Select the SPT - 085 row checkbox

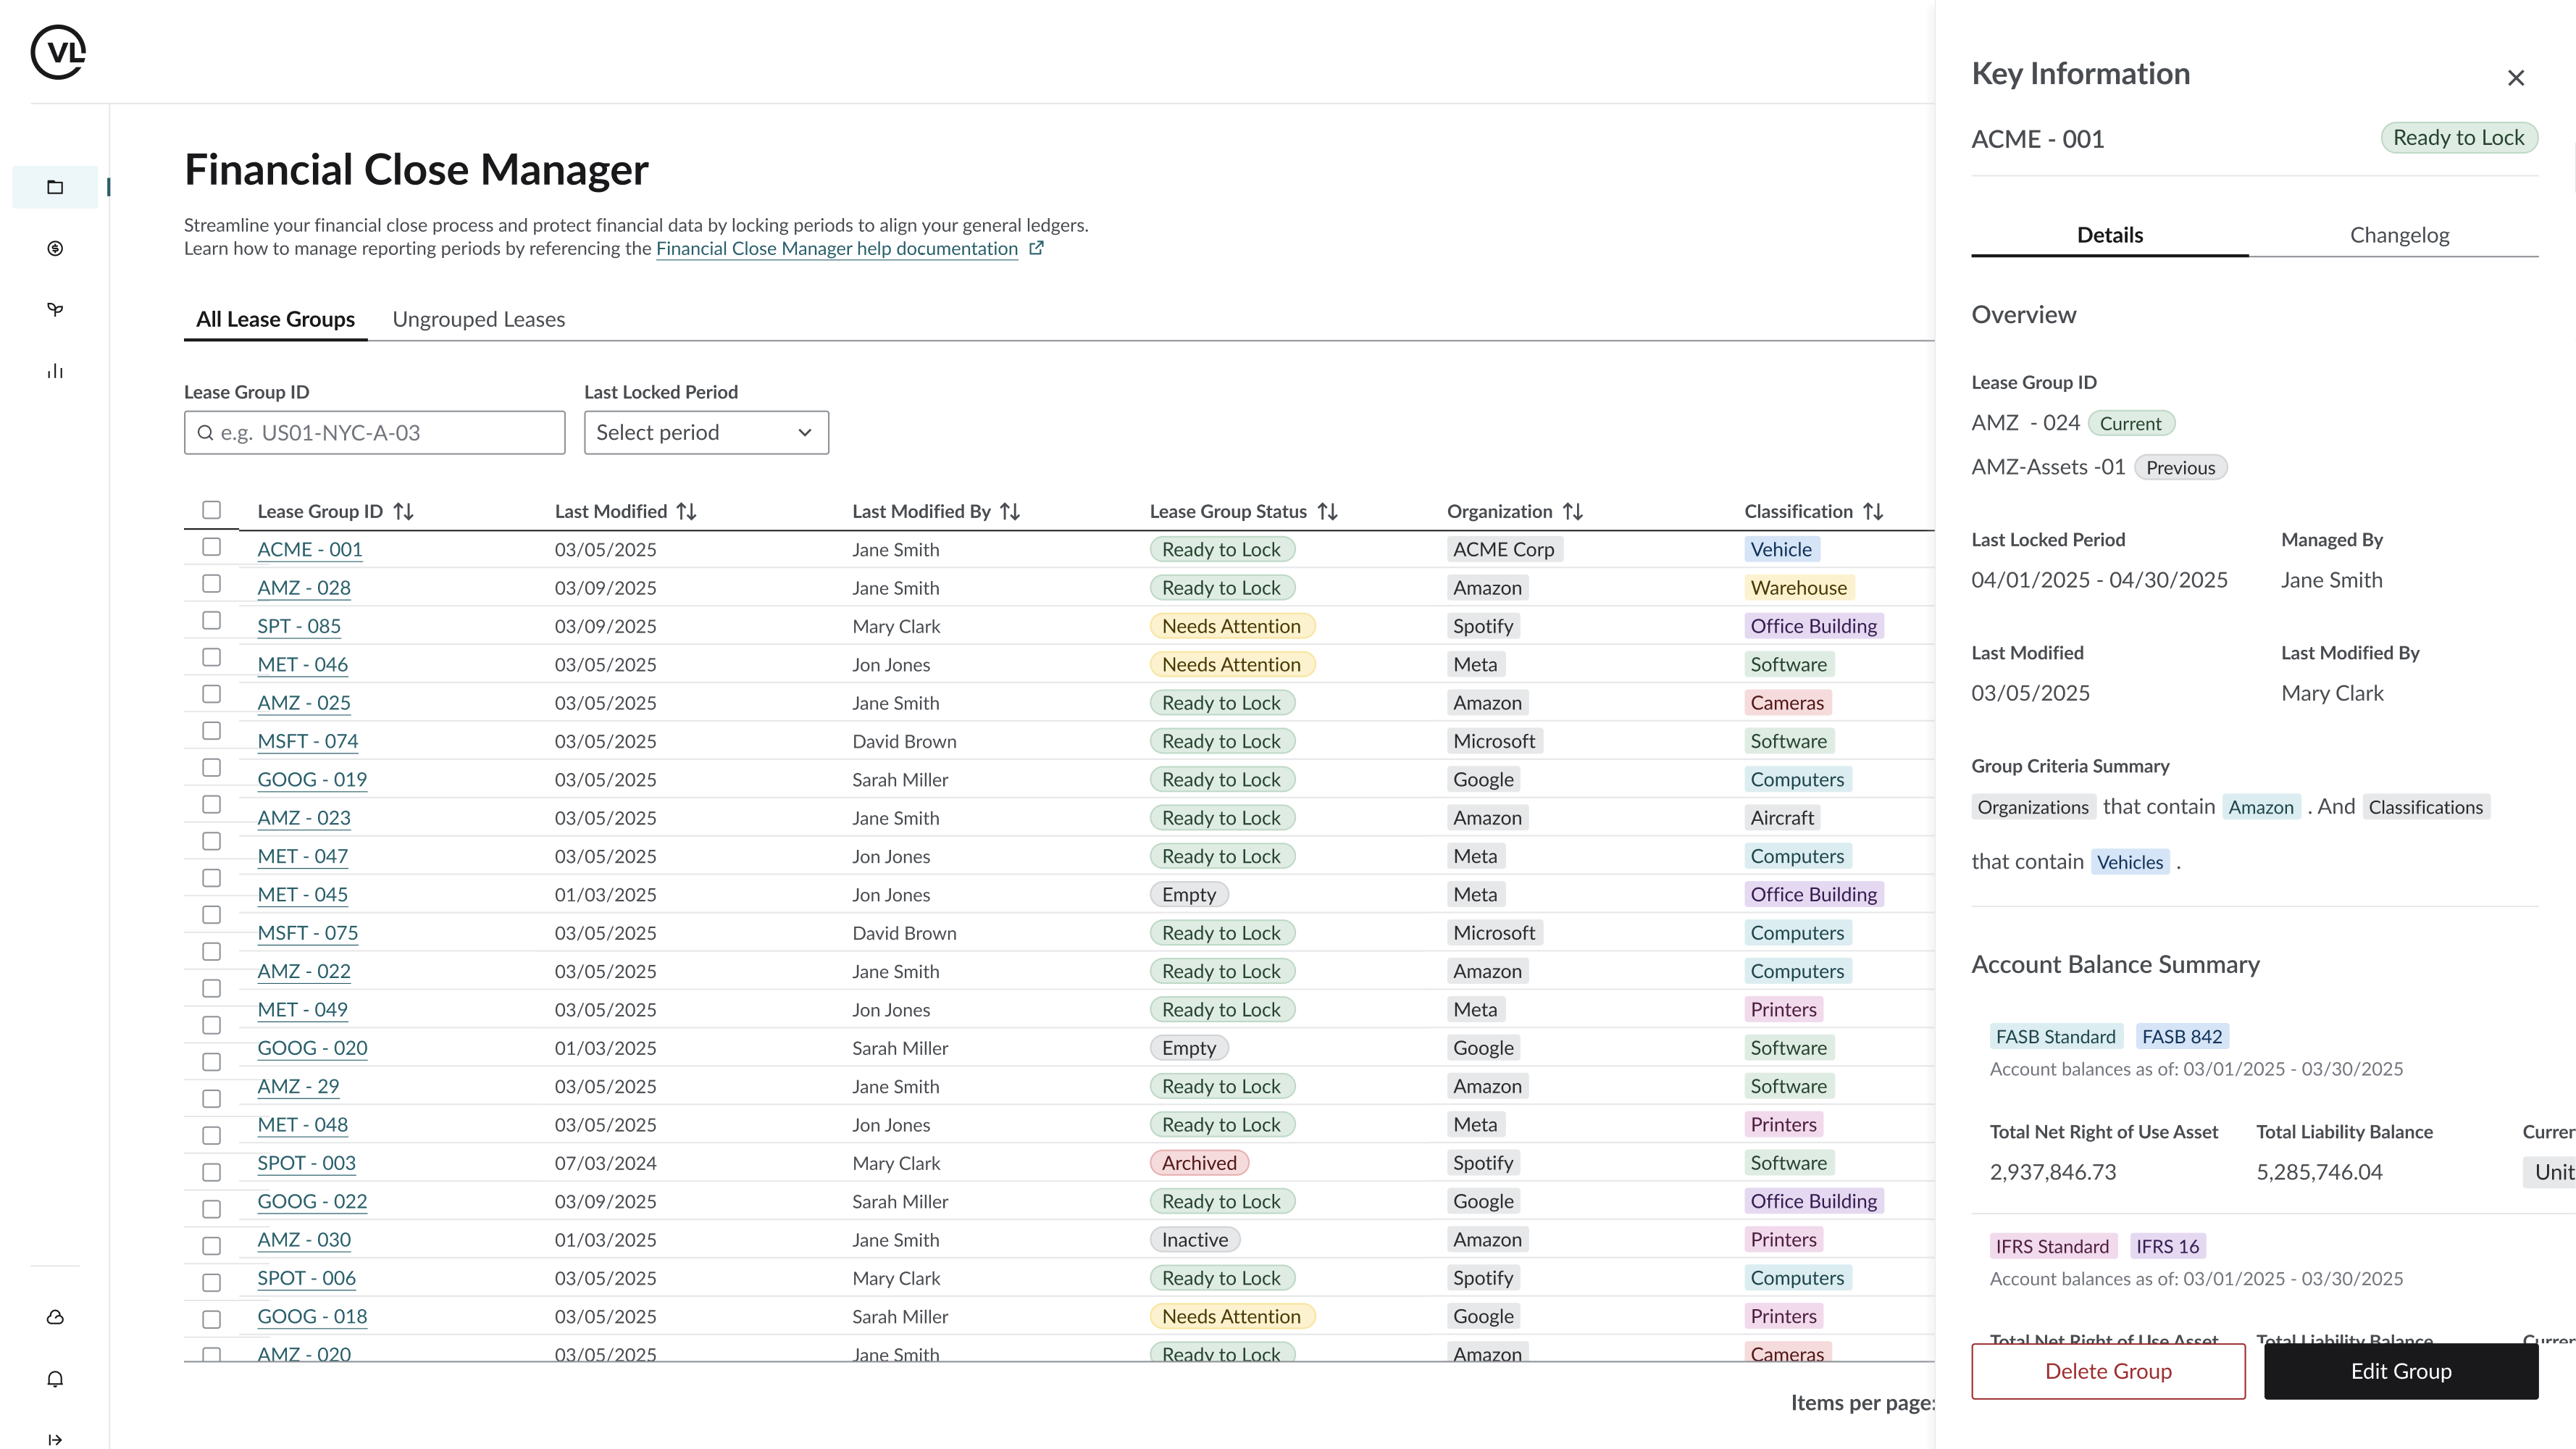click(211, 620)
